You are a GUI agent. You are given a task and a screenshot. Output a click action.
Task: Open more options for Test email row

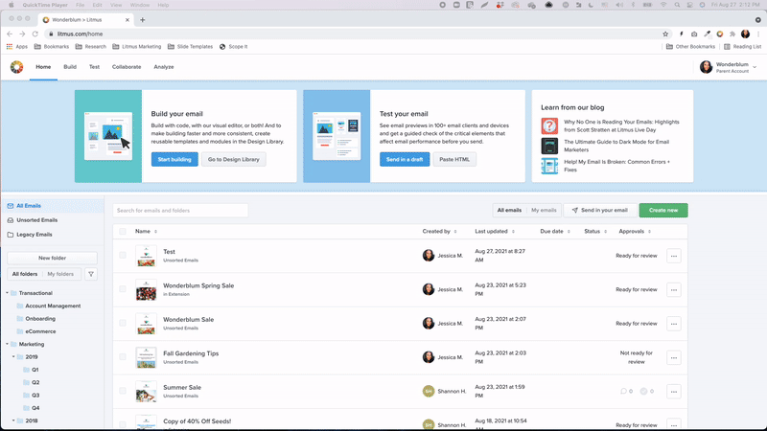point(674,256)
